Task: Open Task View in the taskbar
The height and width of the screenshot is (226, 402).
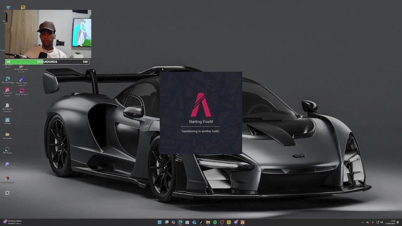Action: click(167, 222)
